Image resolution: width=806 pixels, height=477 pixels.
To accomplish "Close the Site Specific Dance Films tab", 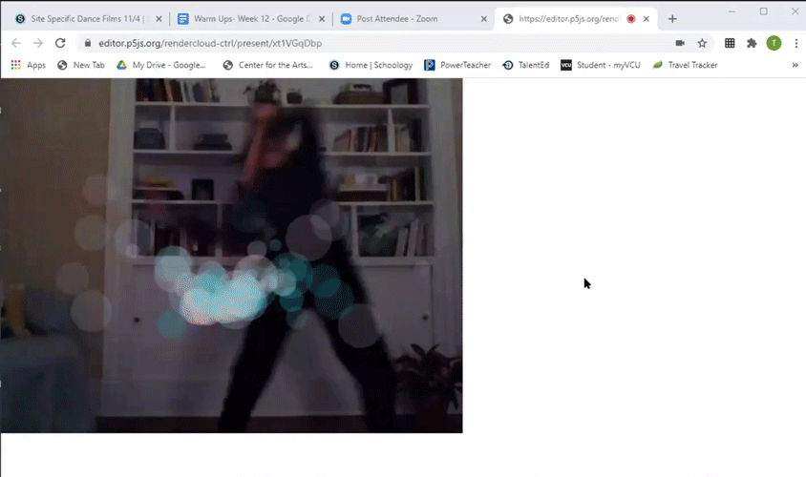I will (159, 19).
